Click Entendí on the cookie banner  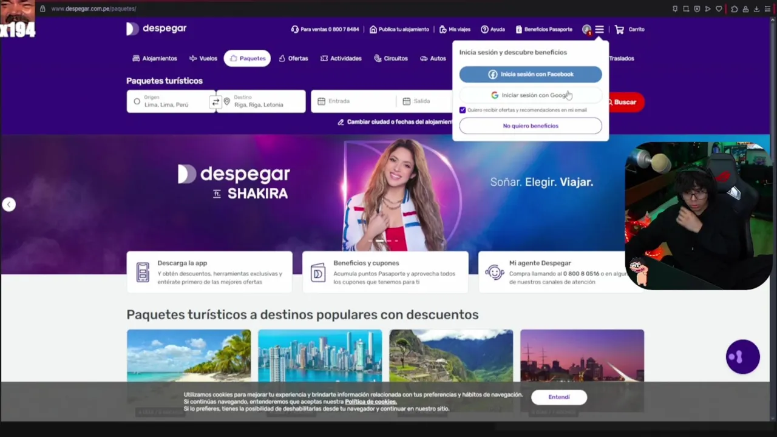(559, 397)
